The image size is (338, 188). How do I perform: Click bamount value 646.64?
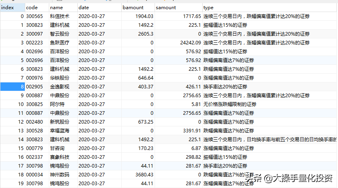146,78
